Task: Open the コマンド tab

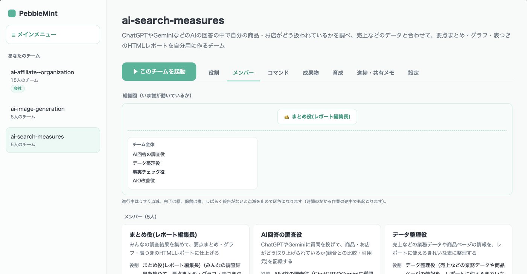Action: (x=278, y=73)
